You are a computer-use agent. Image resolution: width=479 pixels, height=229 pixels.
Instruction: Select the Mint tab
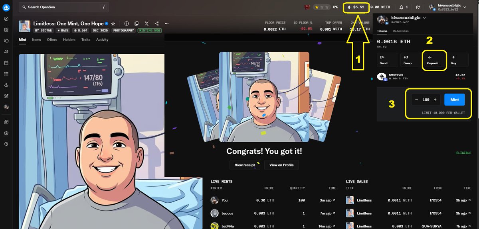click(22, 40)
